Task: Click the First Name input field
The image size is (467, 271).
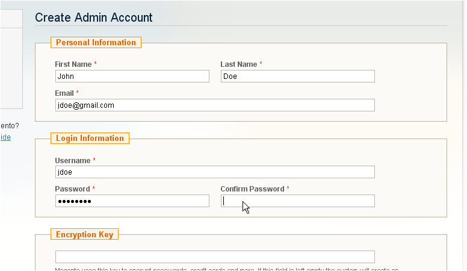Action: click(132, 76)
